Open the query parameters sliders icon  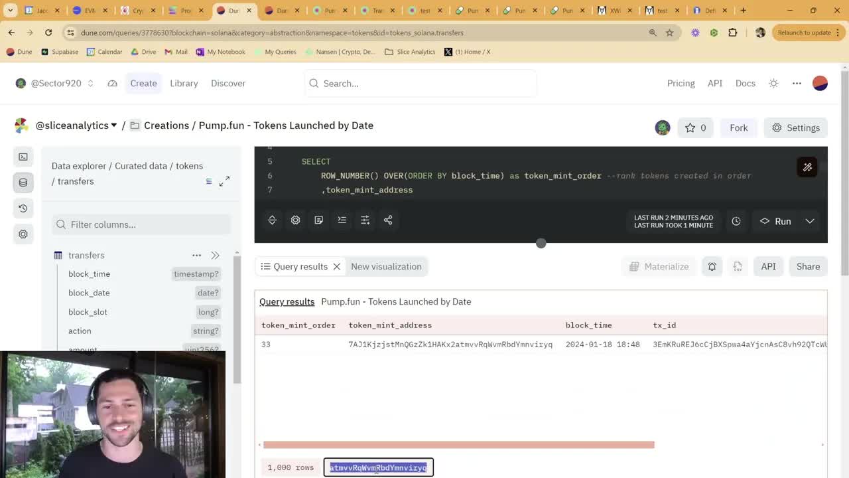coord(365,220)
